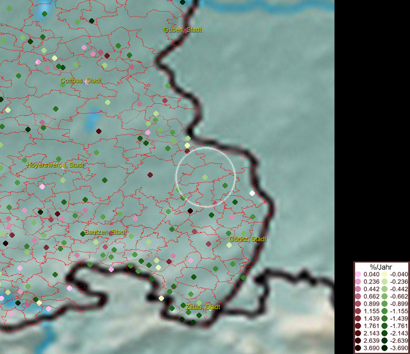Click the light green marker at the white circle's center
The image size is (410, 354).
coord(205,177)
